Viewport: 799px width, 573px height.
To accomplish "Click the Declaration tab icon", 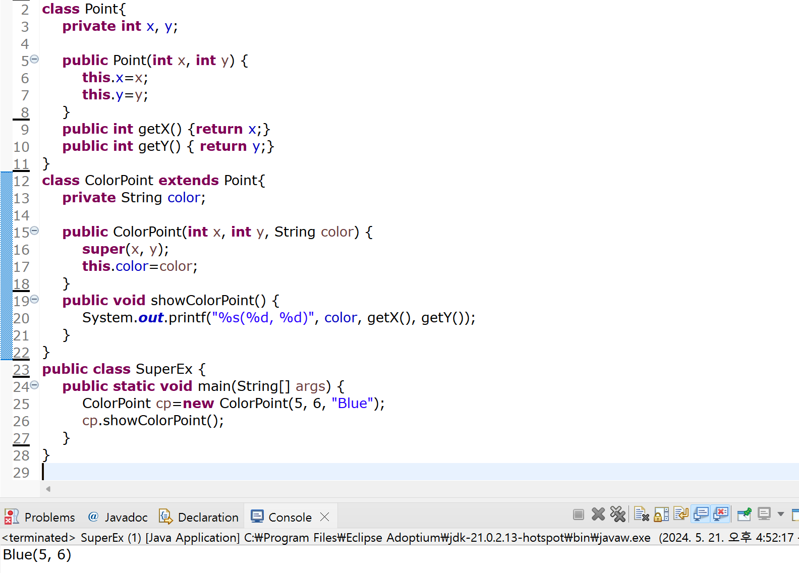I will pos(166,517).
